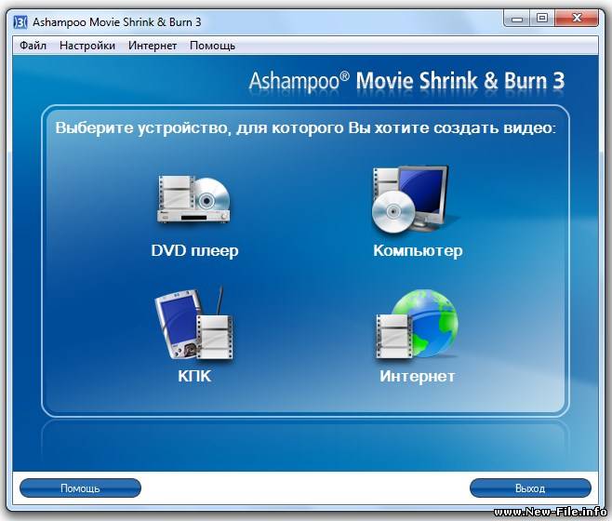This screenshot has height=521, width=612.
Task: Select the Интернет globe icon
Action: click(417, 324)
